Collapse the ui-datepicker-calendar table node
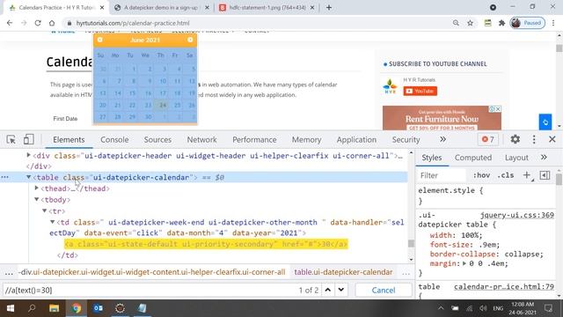 (x=28, y=177)
